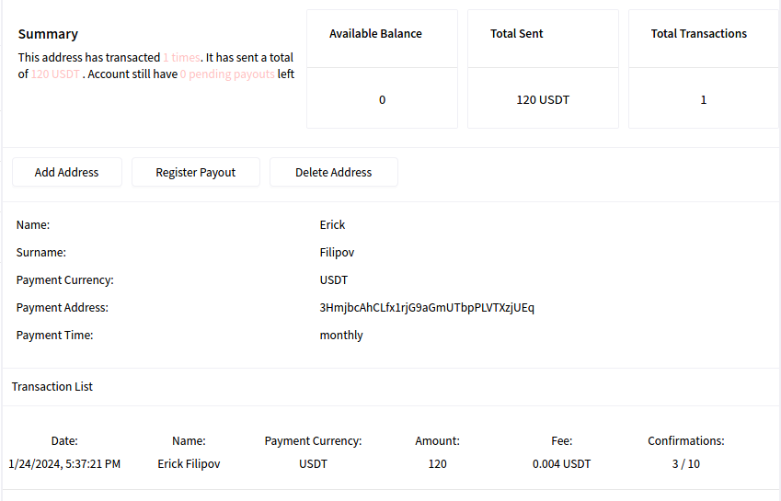Click the Fee column header
Screen dimensions: 781x501
point(561,441)
